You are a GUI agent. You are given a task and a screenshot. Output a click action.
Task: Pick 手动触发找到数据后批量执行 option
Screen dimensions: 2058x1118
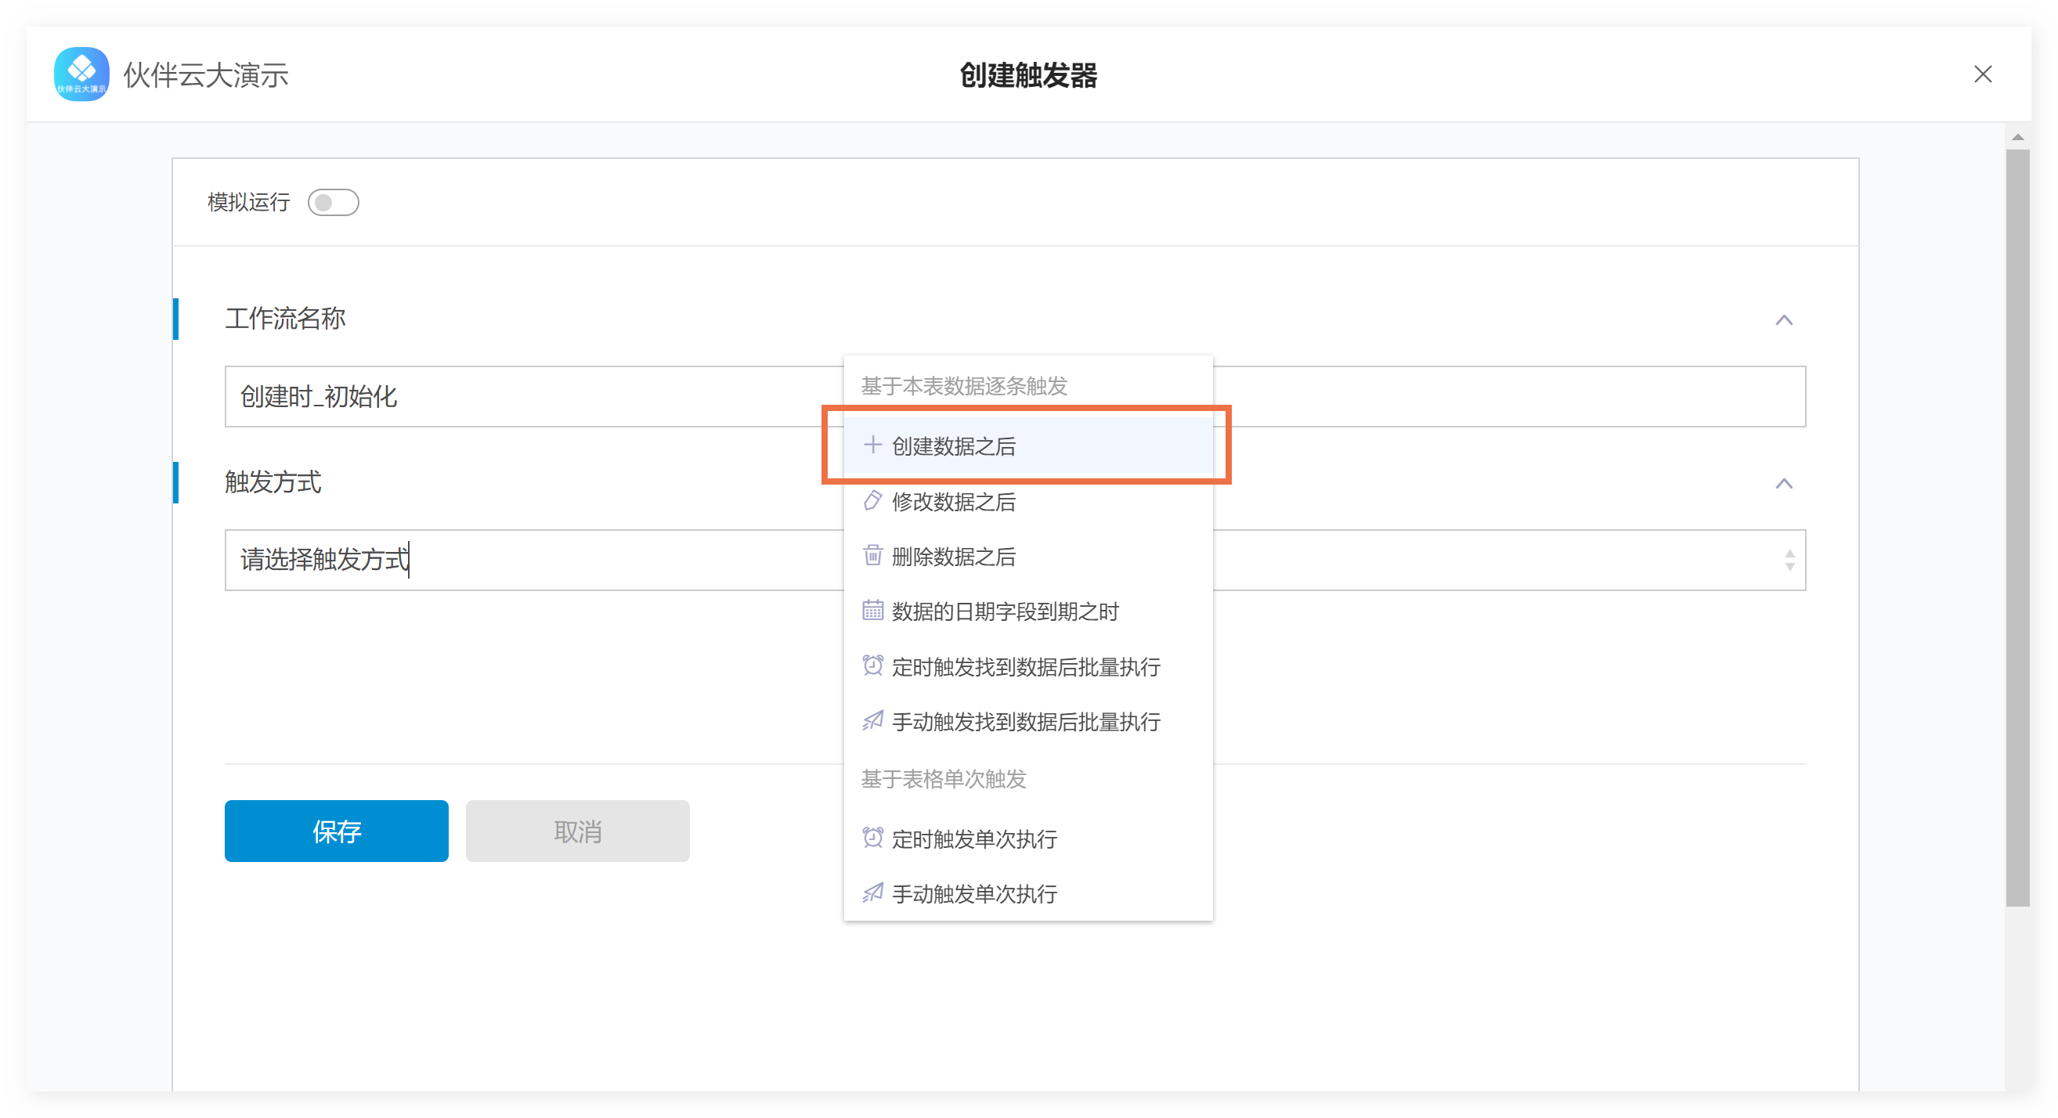click(1027, 722)
